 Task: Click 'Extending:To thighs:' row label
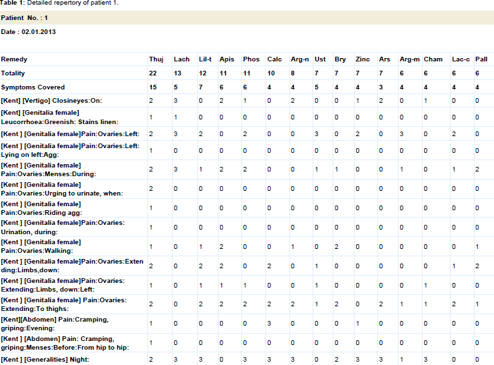[35, 309]
